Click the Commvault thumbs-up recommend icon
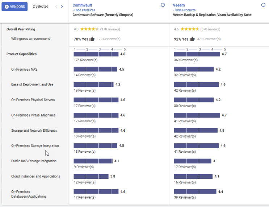Viewport: 269px width, 207px height. coord(92,39)
